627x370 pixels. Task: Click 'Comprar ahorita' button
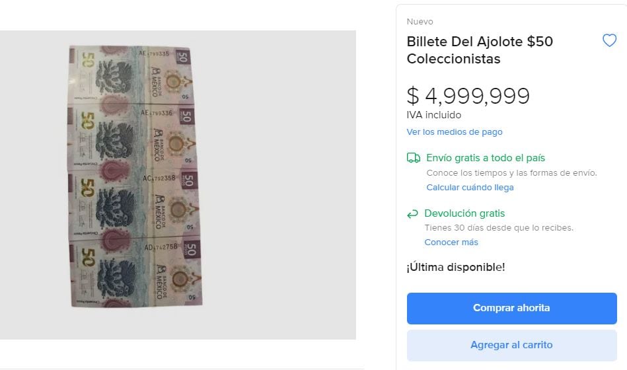coord(512,308)
